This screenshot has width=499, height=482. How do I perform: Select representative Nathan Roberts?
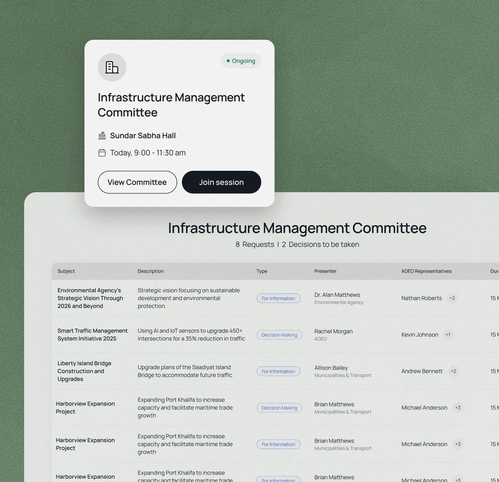(x=422, y=298)
